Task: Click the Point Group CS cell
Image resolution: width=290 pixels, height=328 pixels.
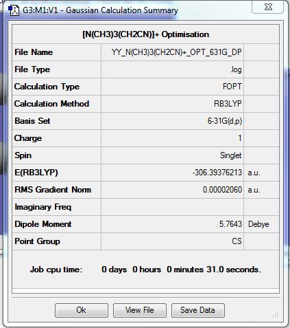Action: [172, 241]
